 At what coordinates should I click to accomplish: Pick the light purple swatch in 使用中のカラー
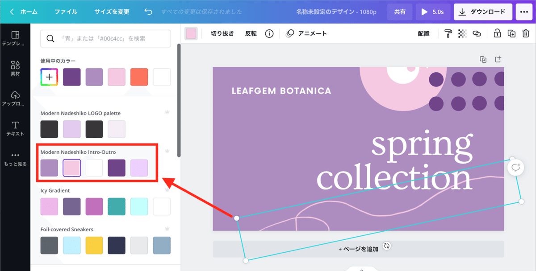pyautogui.click(x=94, y=77)
